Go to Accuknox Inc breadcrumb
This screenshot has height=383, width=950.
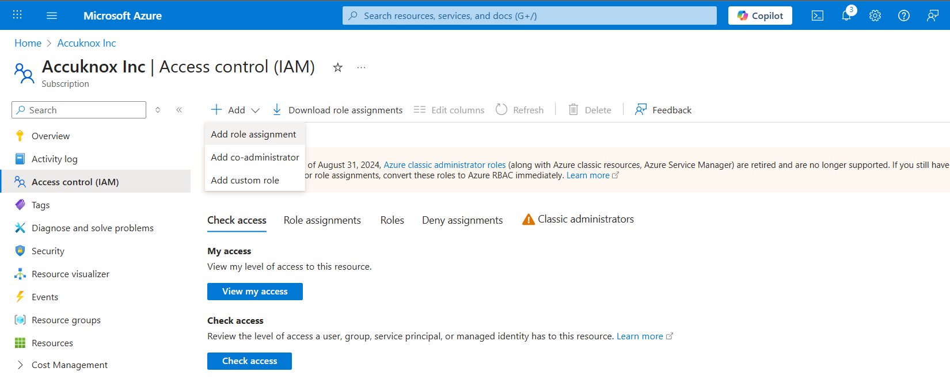point(86,43)
